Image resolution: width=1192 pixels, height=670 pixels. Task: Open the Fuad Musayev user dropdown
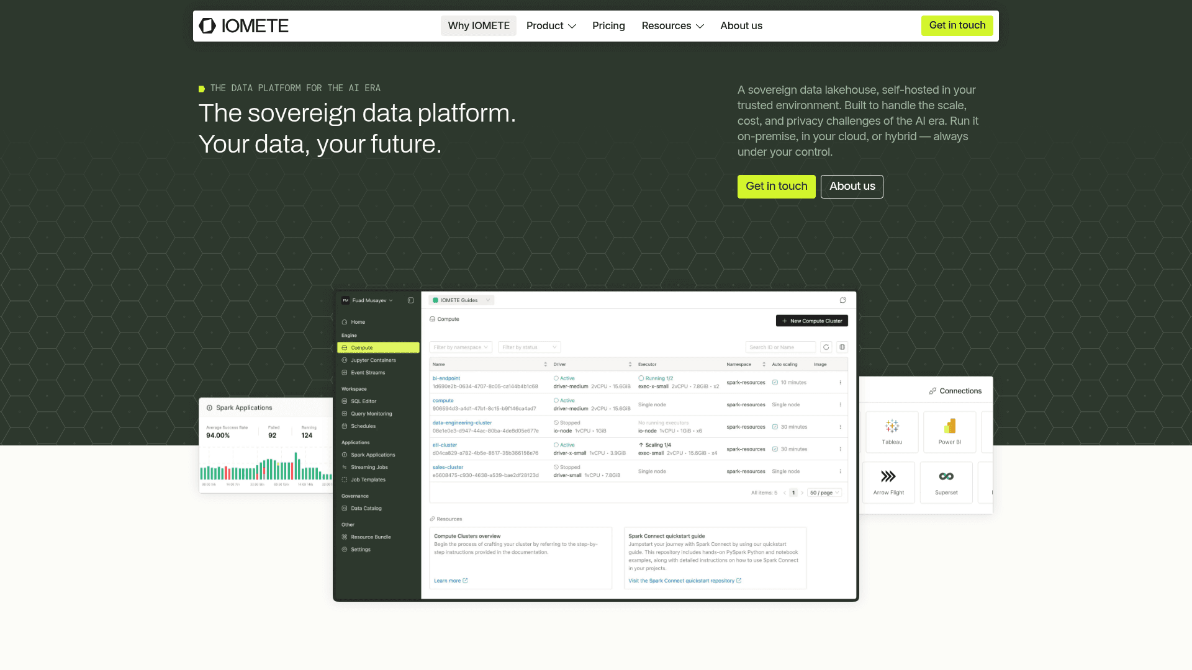[368, 300]
